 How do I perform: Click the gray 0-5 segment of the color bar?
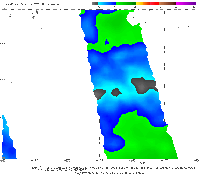click(95, 3)
